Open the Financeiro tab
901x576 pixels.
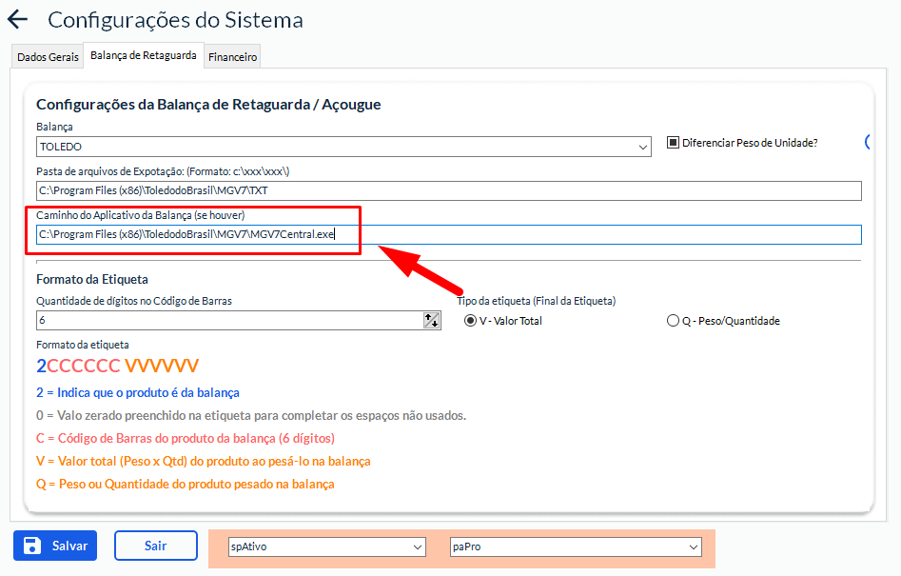point(233,57)
